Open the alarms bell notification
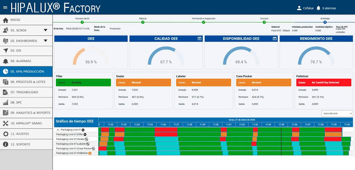The width and height of the screenshot is (355, 170). click(x=318, y=8)
